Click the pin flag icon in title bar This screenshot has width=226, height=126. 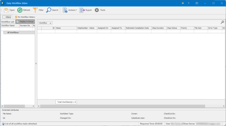pos(183,3)
